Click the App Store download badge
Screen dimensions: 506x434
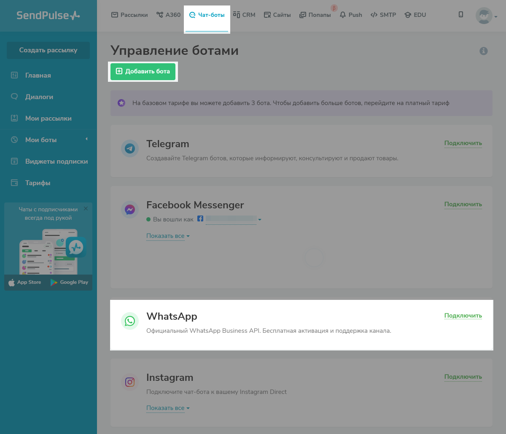[x=25, y=283]
